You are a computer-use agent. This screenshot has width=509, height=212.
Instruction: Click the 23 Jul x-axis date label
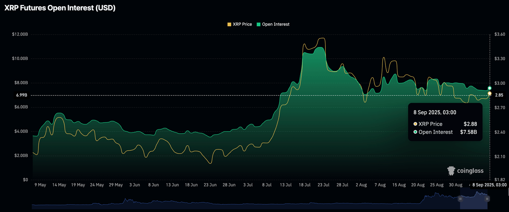323,185
